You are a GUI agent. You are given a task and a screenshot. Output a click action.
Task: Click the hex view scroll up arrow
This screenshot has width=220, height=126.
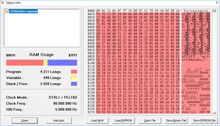point(214,11)
